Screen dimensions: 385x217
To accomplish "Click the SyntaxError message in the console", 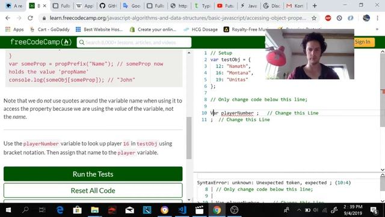I will point(274,183).
